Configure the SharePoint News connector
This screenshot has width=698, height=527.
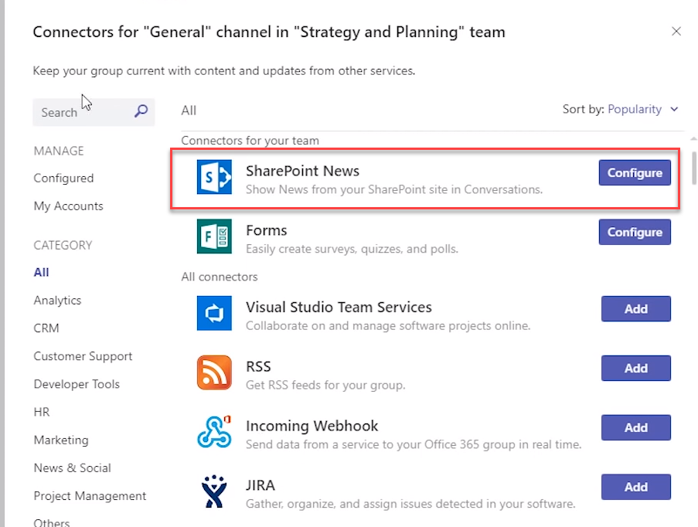point(635,173)
